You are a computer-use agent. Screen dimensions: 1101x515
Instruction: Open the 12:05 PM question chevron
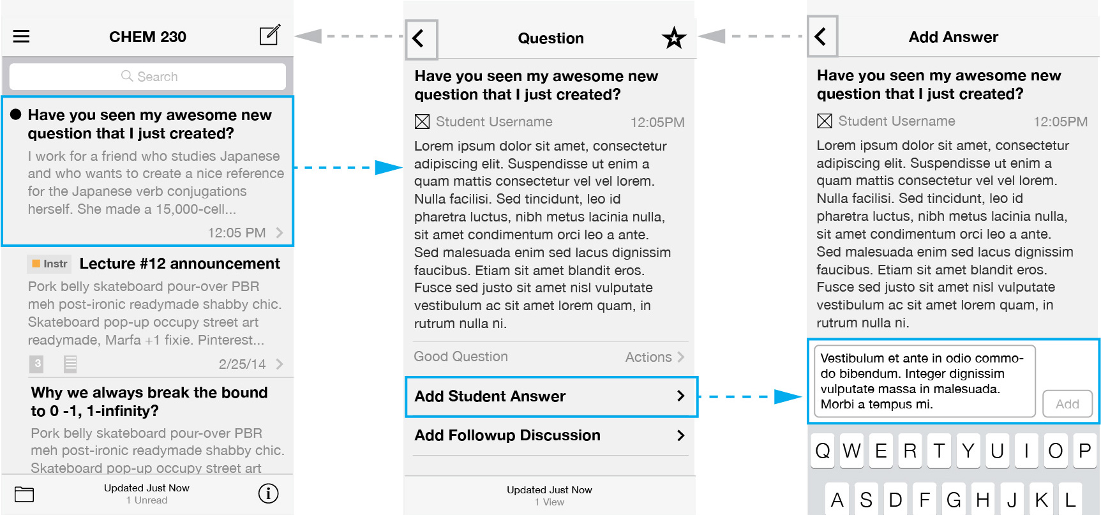click(280, 233)
